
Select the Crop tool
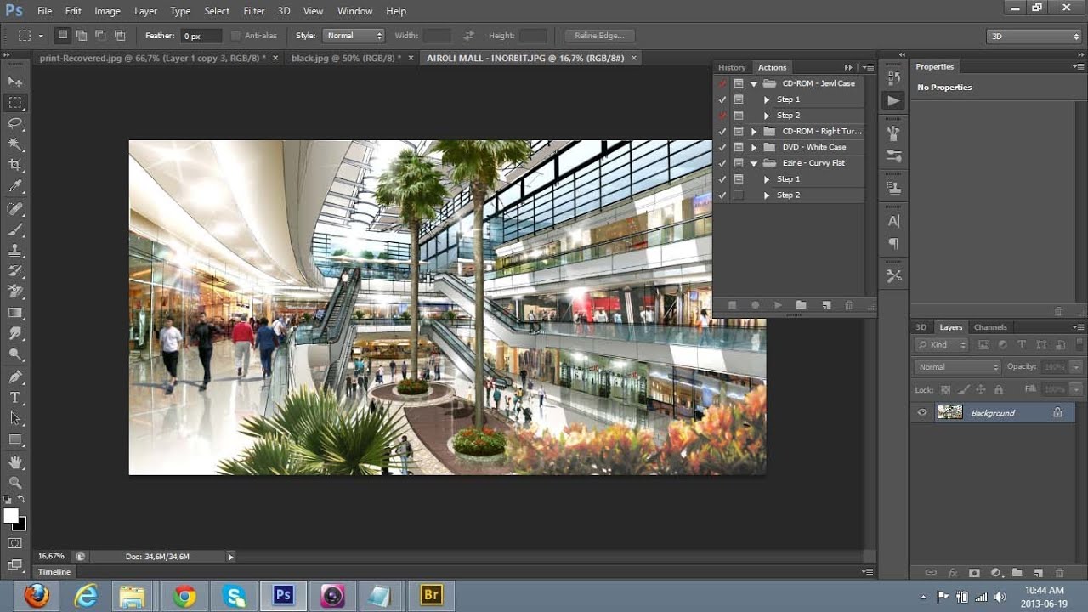pyautogui.click(x=15, y=165)
